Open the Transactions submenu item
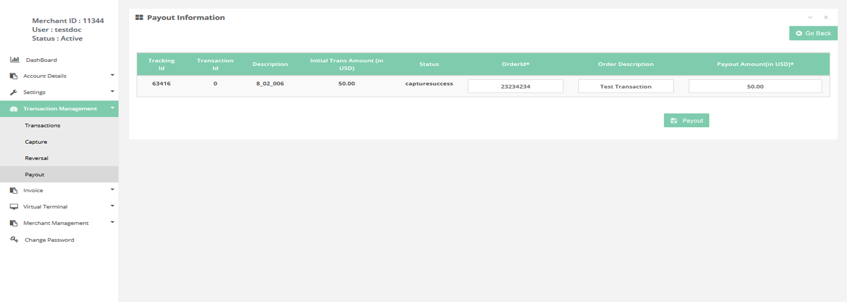The image size is (847, 302). point(43,126)
